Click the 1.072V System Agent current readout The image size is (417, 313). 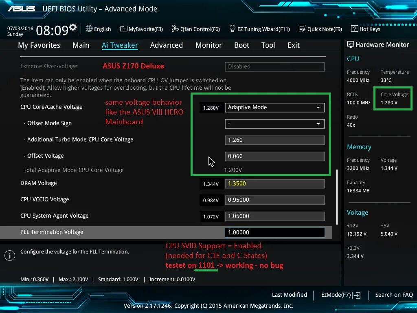tap(211, 217)
